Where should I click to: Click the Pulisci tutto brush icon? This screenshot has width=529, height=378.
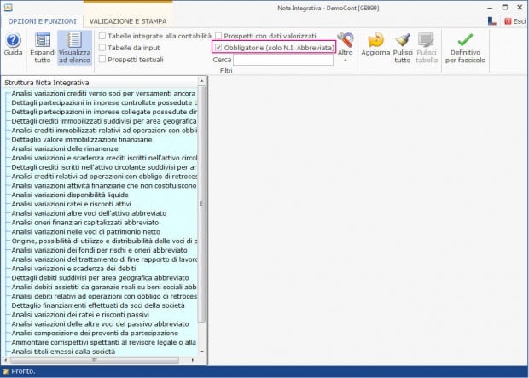[403, 40]
